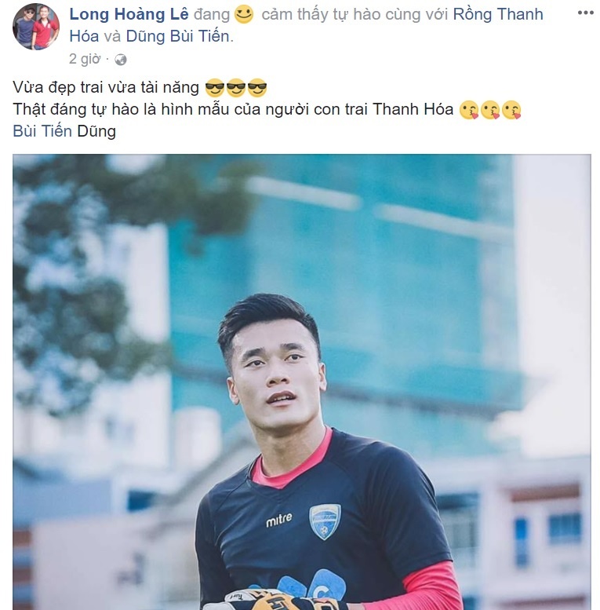Click the first kissing face emoji
The height and width of the screenshot is (610, 600).
469,110
